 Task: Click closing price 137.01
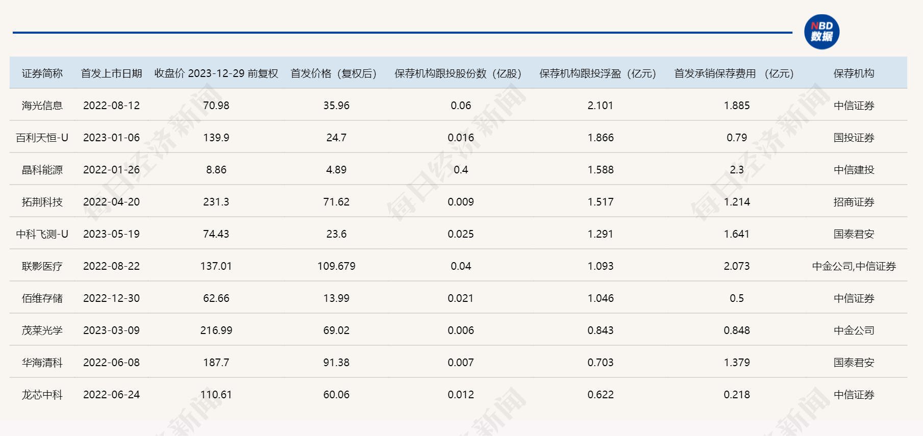coord(216,266)
